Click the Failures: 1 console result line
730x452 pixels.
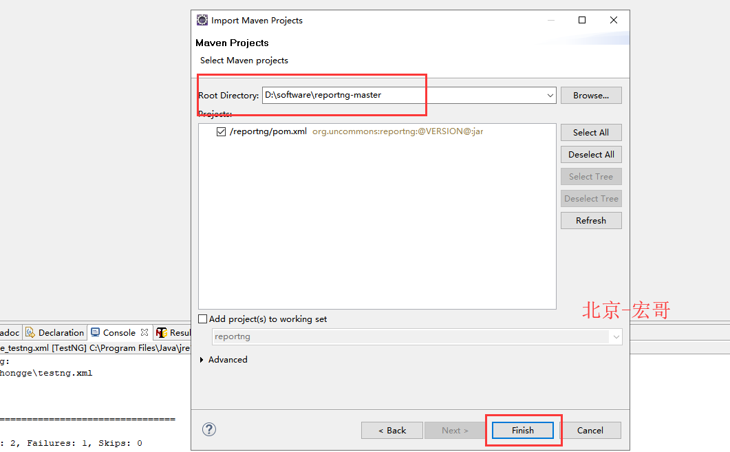(71, 443)
